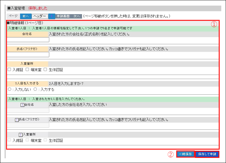
Task: Click the ページ label
Action: pyautogui.click(x=13, y=16)
